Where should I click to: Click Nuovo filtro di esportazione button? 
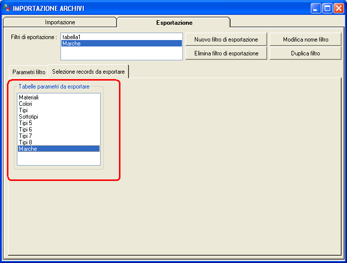pyautogui.click(x=226, y=40)
